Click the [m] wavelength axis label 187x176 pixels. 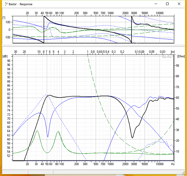coord(173,52)
